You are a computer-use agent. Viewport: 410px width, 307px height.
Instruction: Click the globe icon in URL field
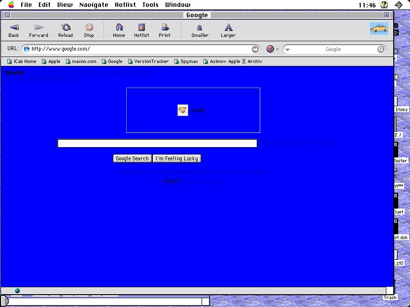[27, 49]
